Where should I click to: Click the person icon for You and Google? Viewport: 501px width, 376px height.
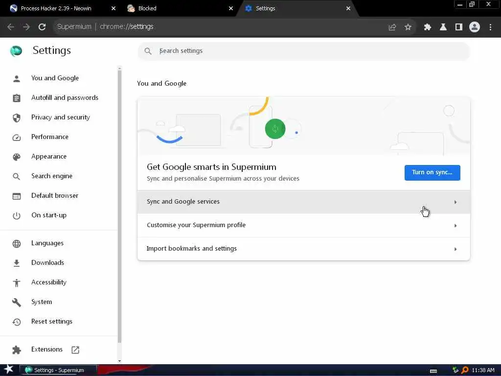(x=17, y=79)
